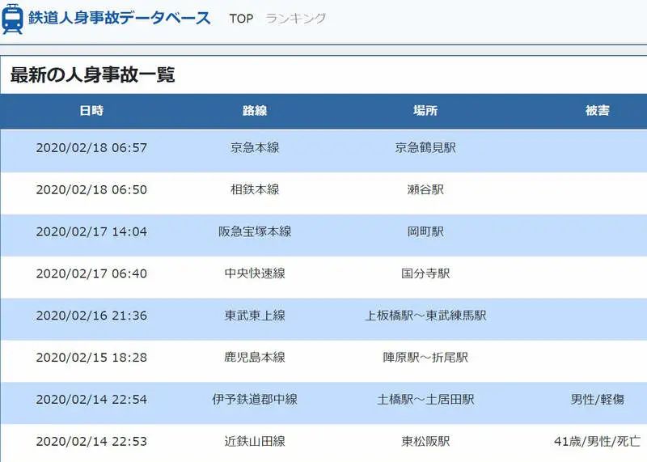647x462 pixels.
Task: Open the 上板橋駅～東武練馬駅 location
Action: coord(425,316)
